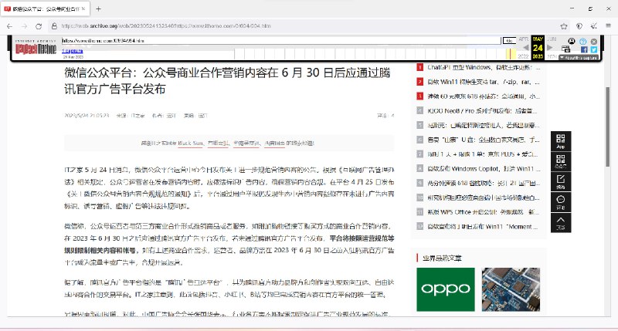The height and width of the screenshot is (331, 618).
Task: Open a new browser tab
Action: pos(98,8)
